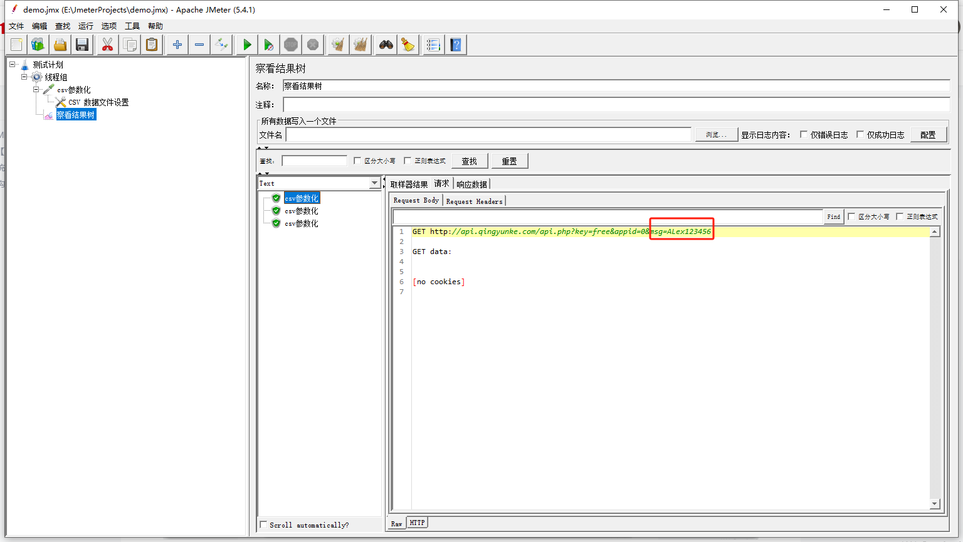The height and width of the screenshot is (542, 963).
Task: Open the 编辑 menu
Action: tap(39, 26)
